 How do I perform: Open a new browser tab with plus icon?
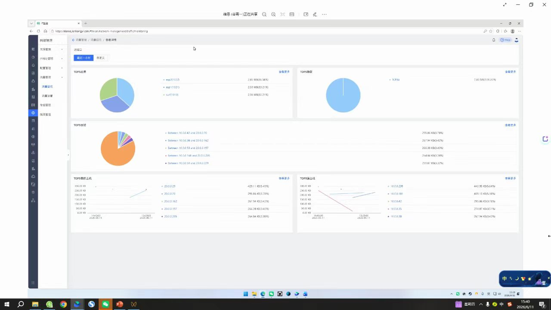[x=86, y=23]
